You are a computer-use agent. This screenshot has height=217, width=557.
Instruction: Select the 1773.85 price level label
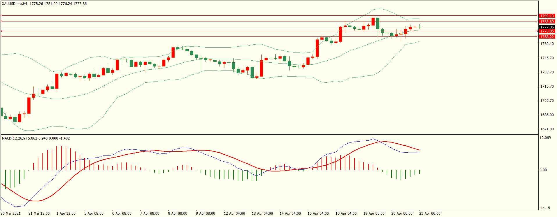[547, 31]
